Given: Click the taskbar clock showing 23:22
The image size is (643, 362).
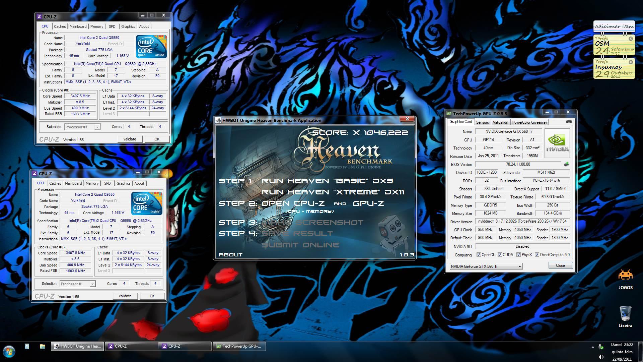Looking at the screenshot, I should point(622,352).
